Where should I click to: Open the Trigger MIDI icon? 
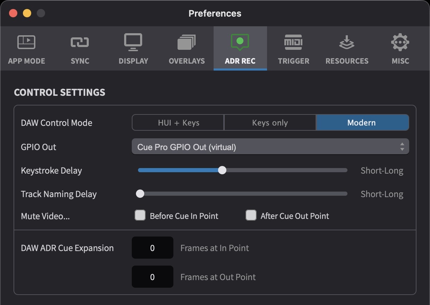293,42
